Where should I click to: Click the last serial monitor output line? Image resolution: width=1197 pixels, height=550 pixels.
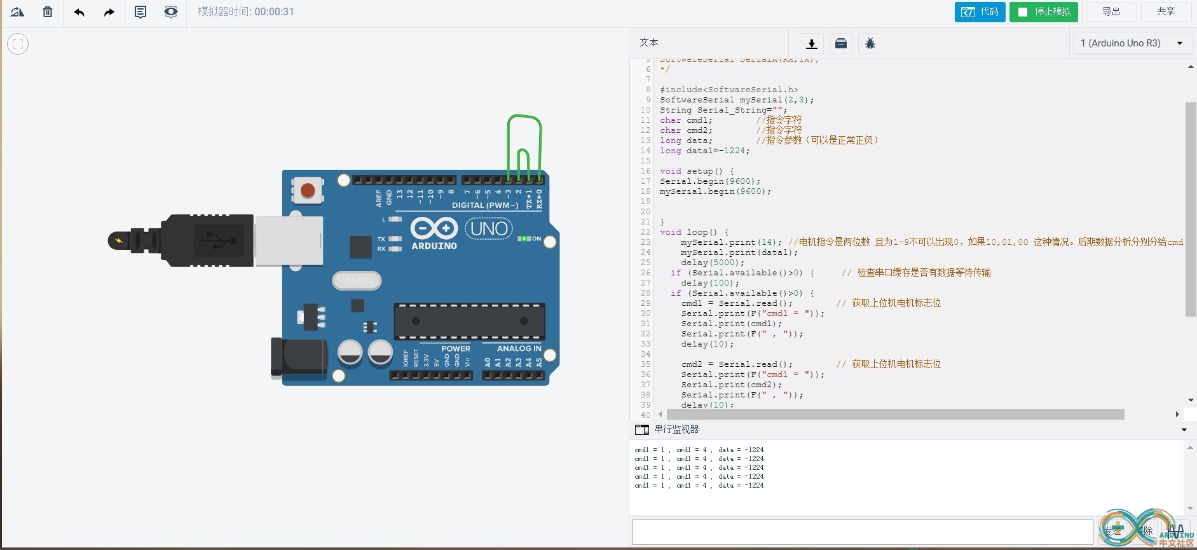pos(699,485)
